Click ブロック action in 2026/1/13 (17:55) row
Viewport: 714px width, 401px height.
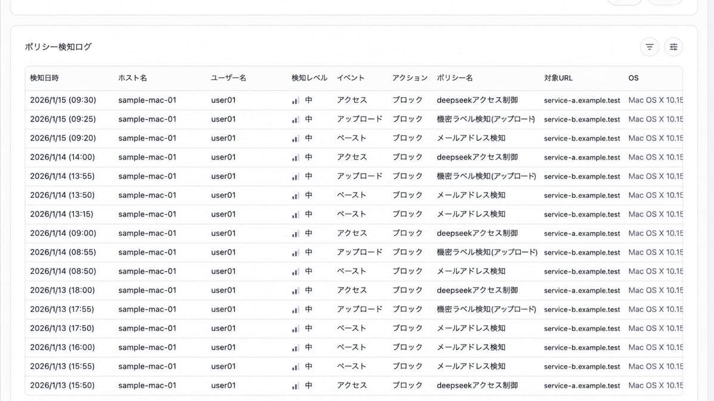pos(407,309)
